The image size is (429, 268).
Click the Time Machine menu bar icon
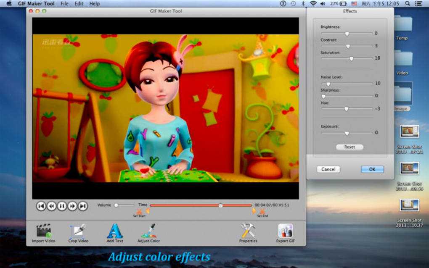[293, 3]
